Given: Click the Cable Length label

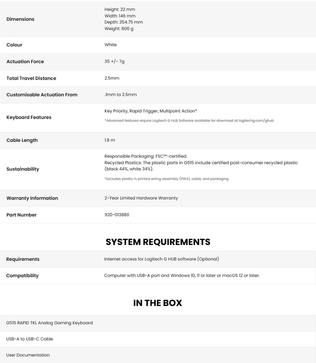Looking at the screenshot, I should (x=22, y=140).
